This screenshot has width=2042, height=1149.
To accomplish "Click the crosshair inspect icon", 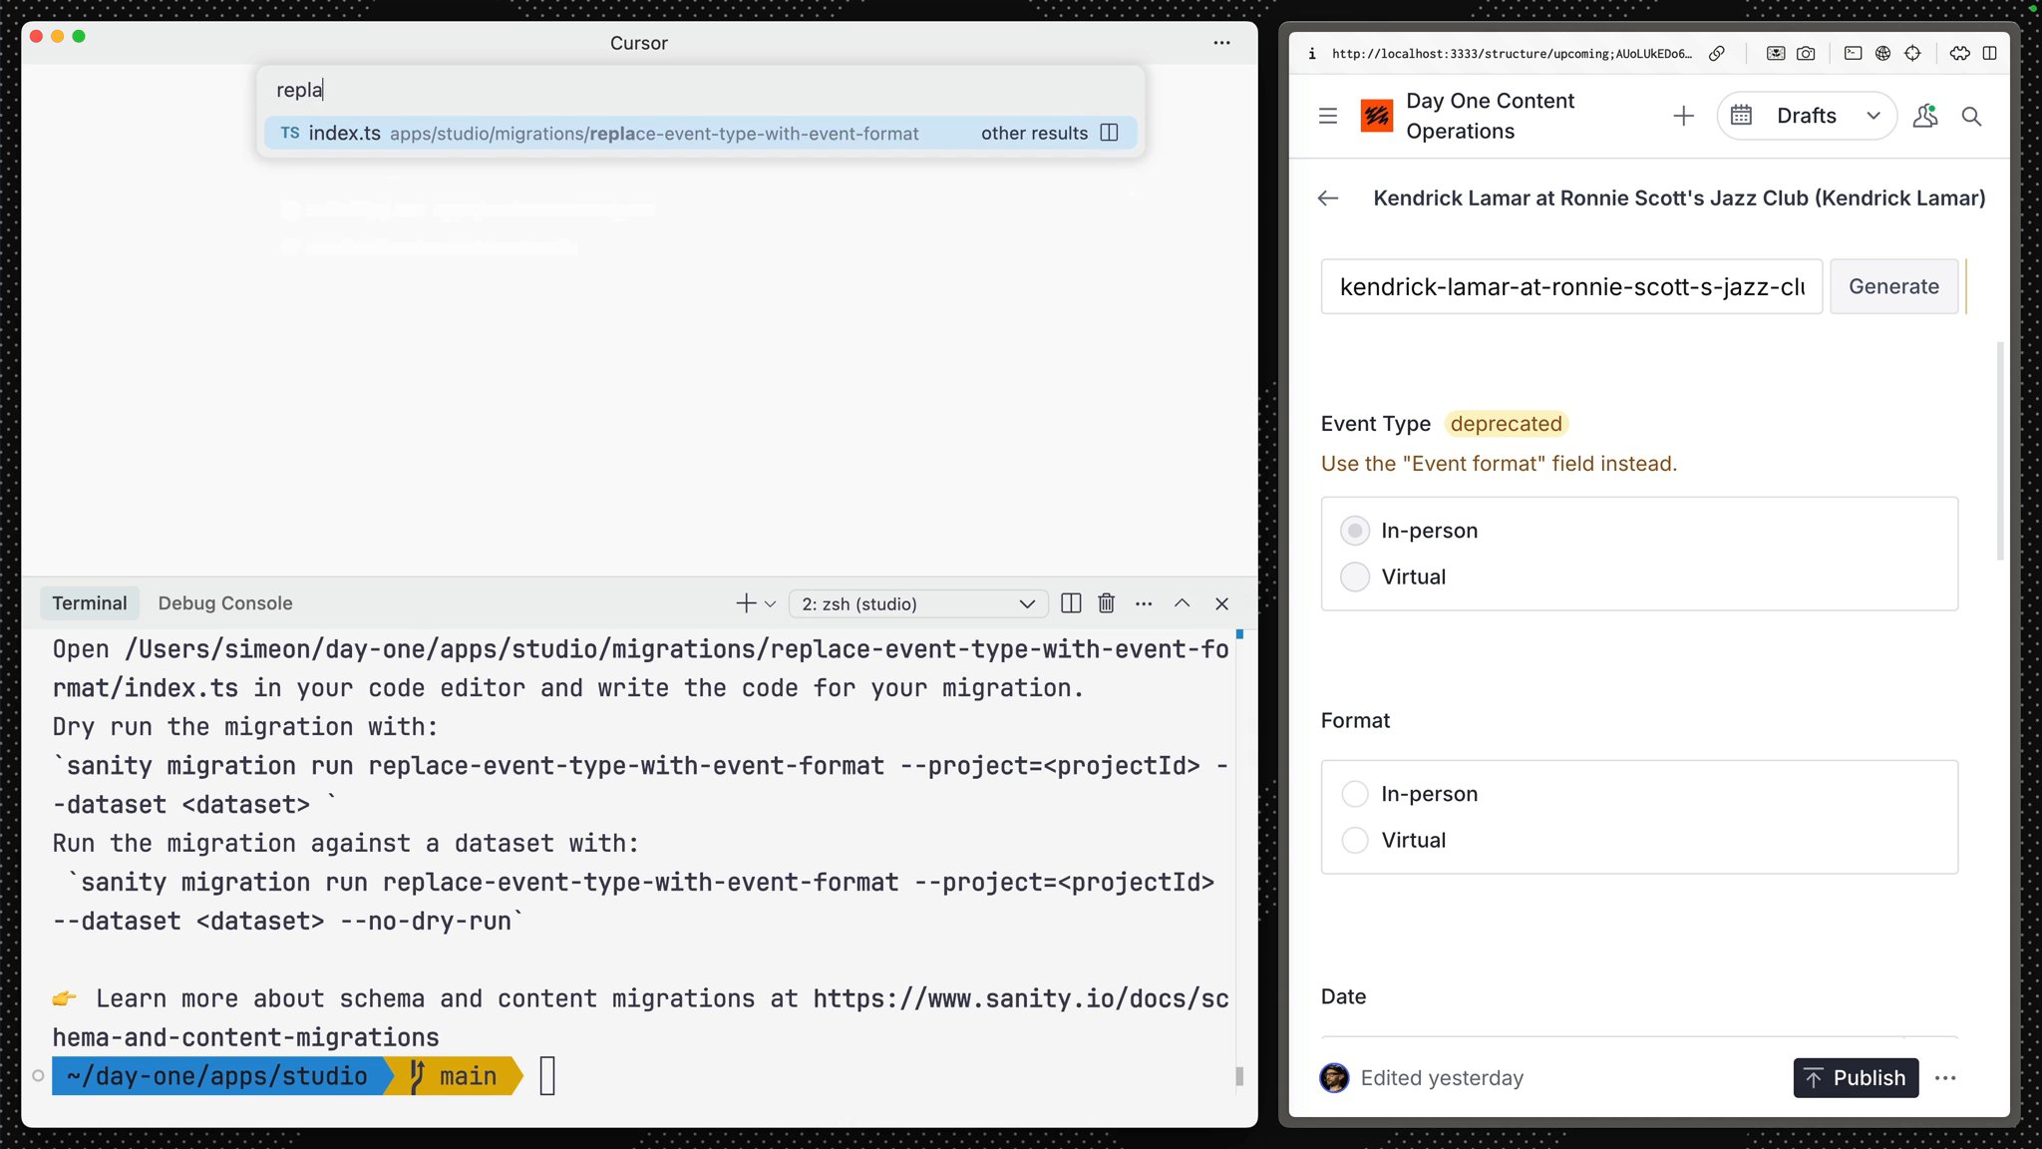I will coord(1912,54).
